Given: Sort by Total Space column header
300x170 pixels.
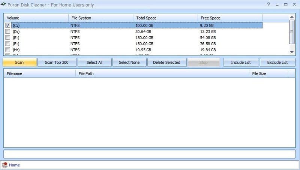Looking at the screenshot, I should tap(165, 18).
